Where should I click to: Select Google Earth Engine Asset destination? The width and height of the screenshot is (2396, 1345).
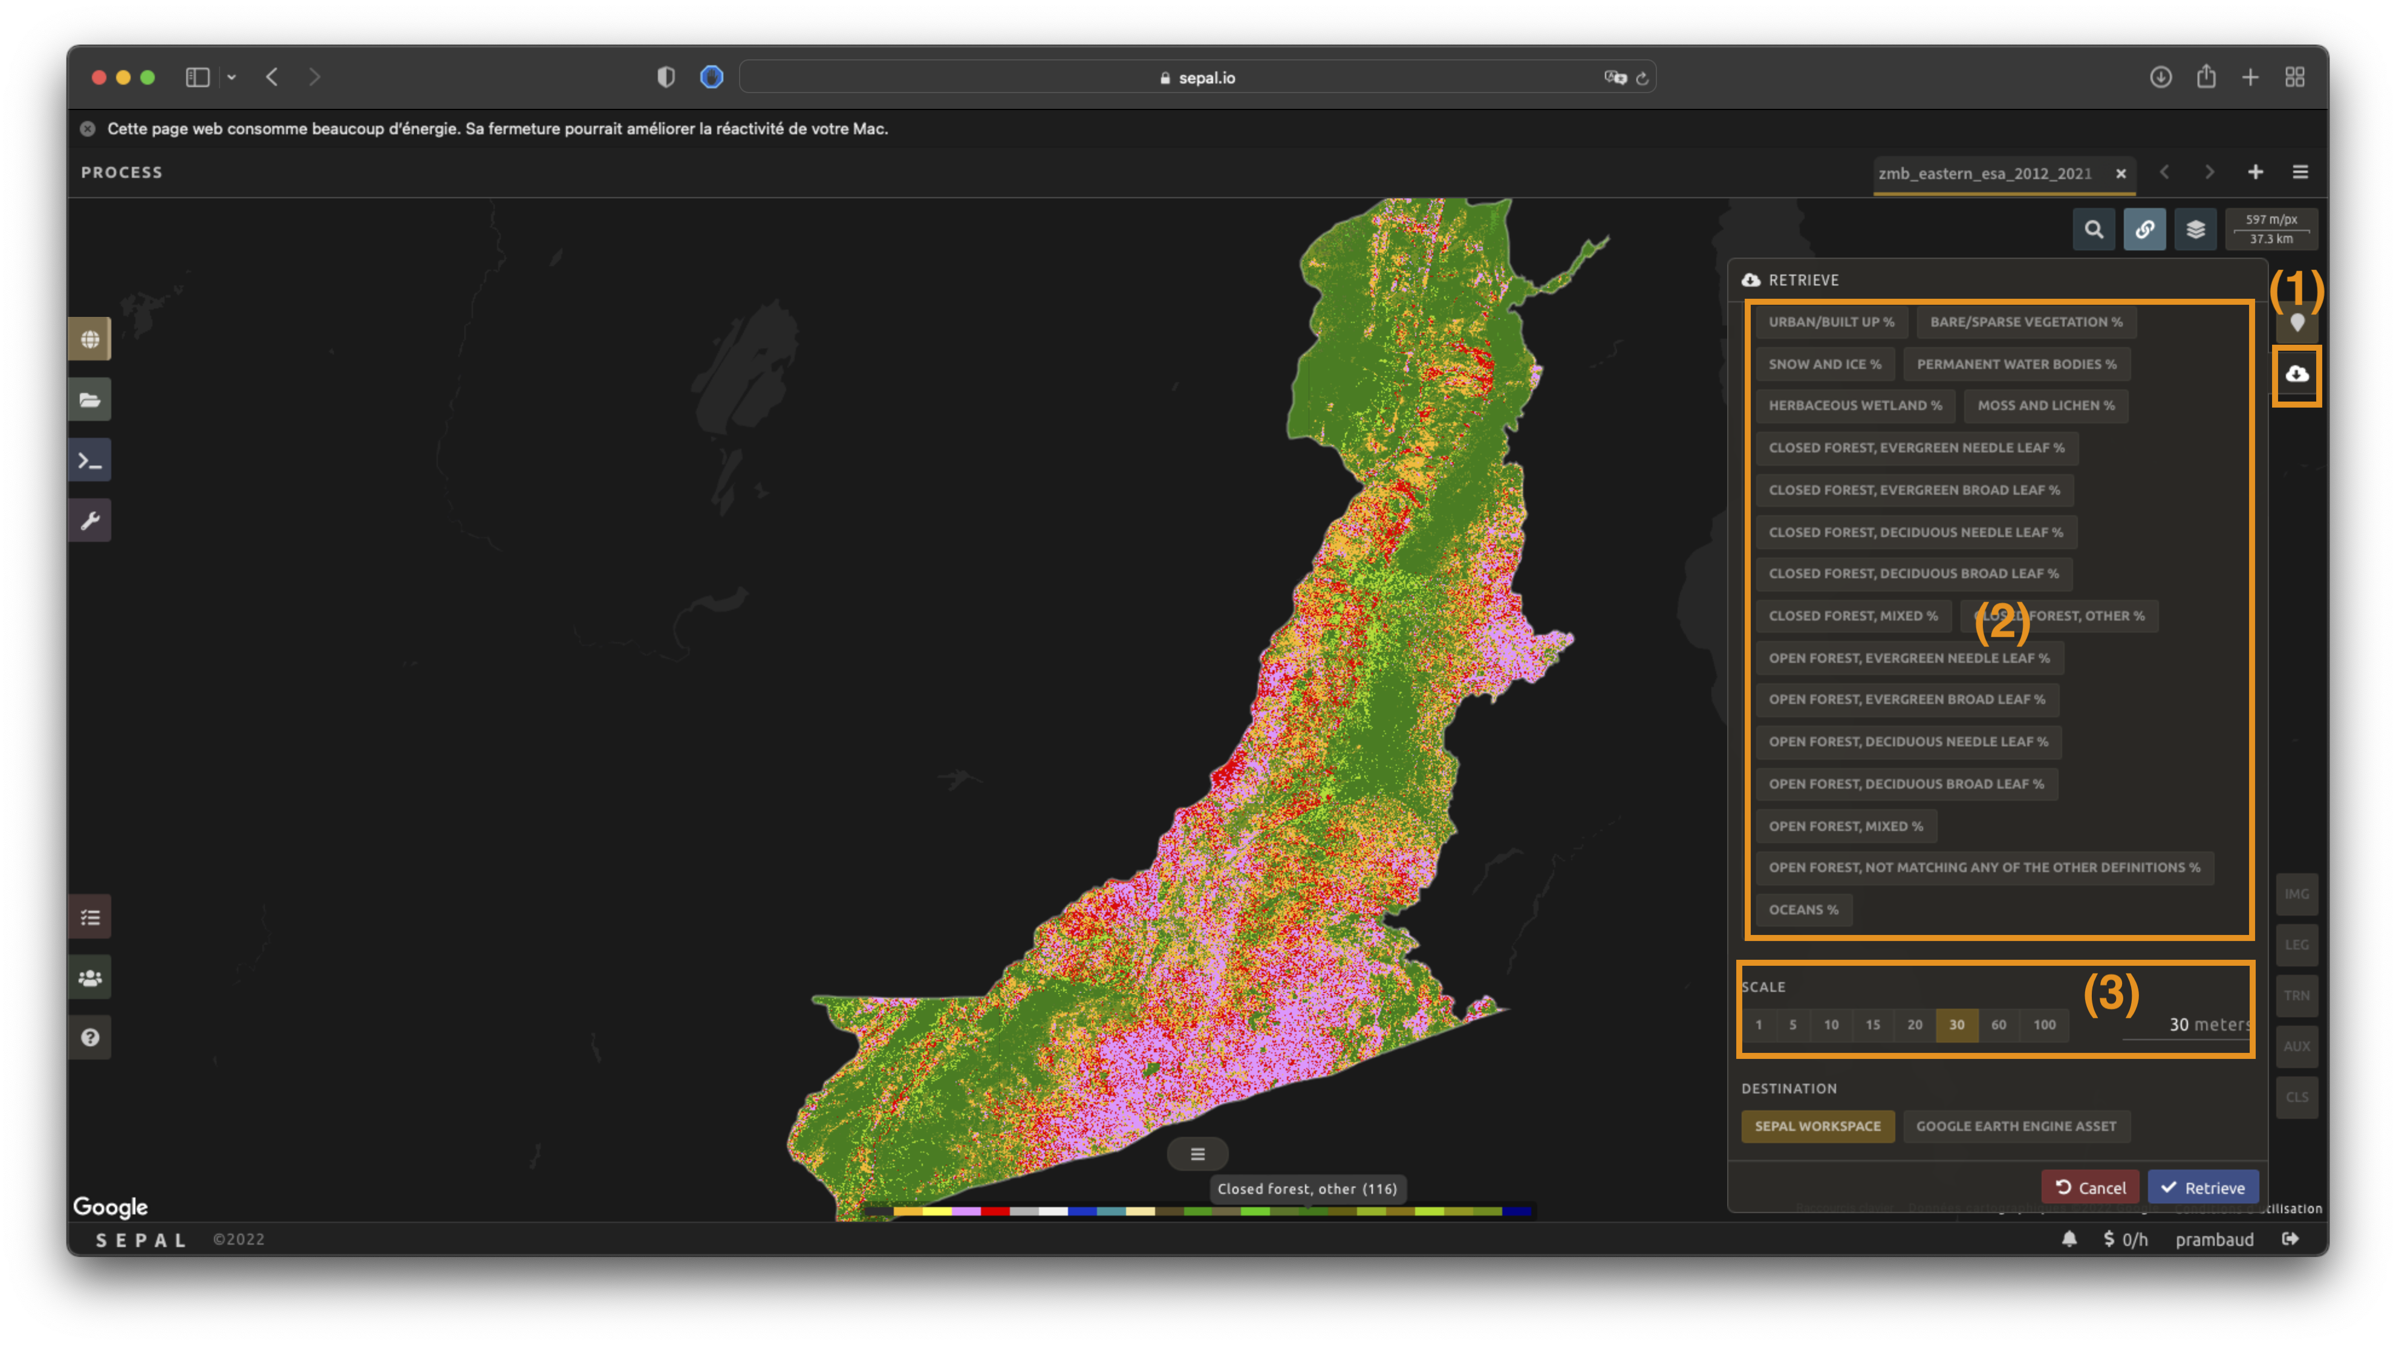pos(2016,1125)
